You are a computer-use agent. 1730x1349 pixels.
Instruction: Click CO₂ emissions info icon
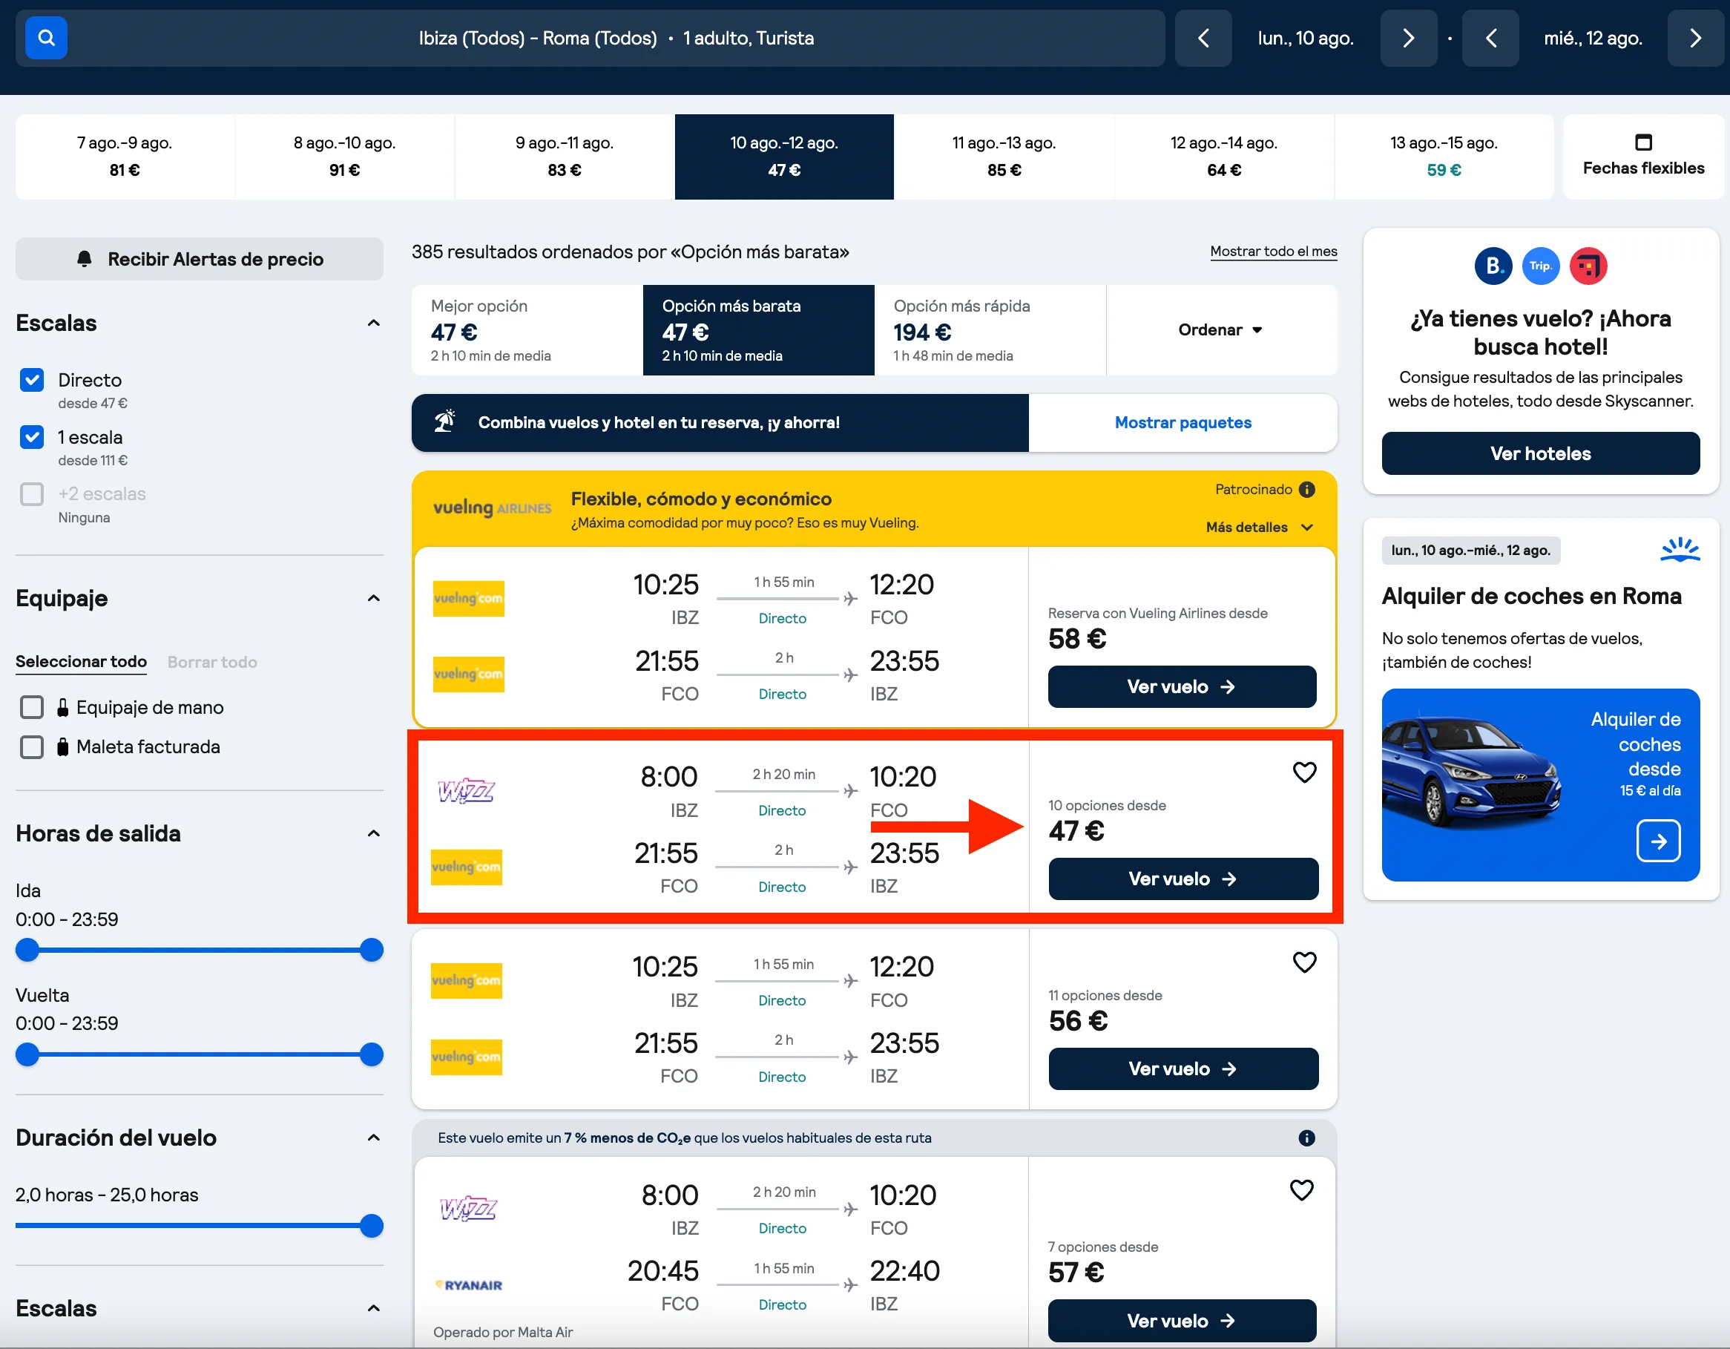1306,1138
